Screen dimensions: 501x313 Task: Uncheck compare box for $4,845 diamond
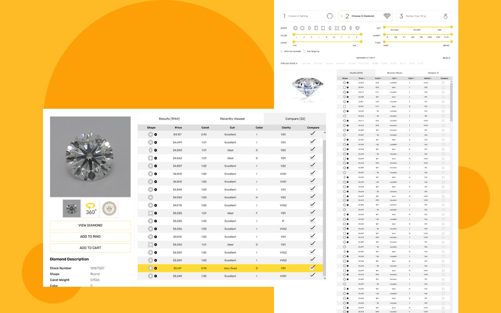[x=312, y=189]
